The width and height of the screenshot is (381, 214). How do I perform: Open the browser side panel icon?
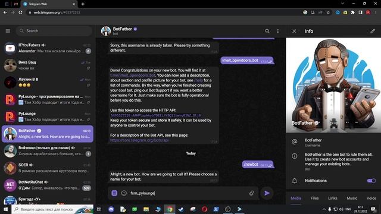click(x=361, y=12)
